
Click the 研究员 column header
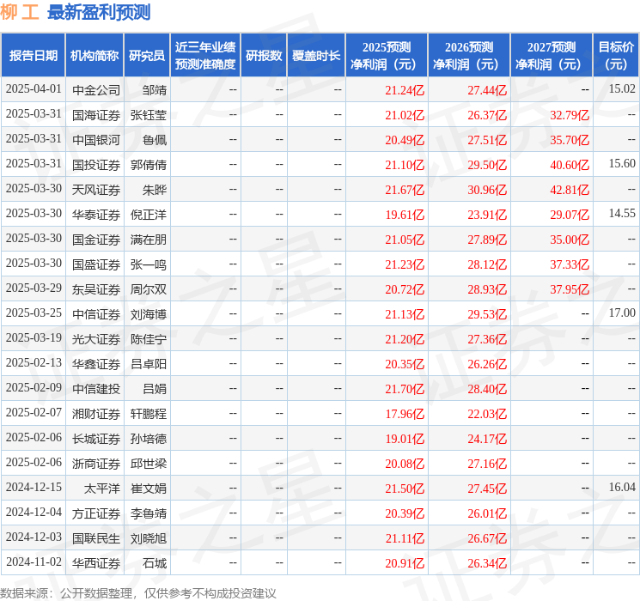point(147,56)
